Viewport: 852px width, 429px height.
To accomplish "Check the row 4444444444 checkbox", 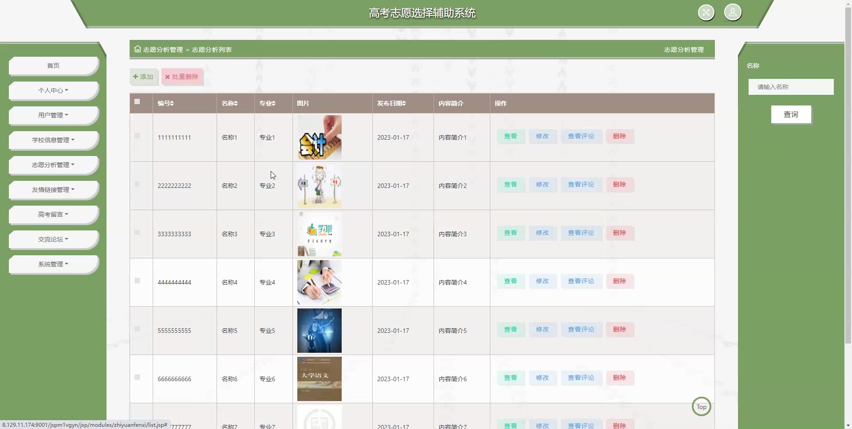I will 137,281.
